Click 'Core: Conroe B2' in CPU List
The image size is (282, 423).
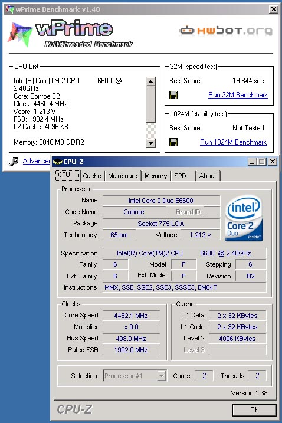37,96
